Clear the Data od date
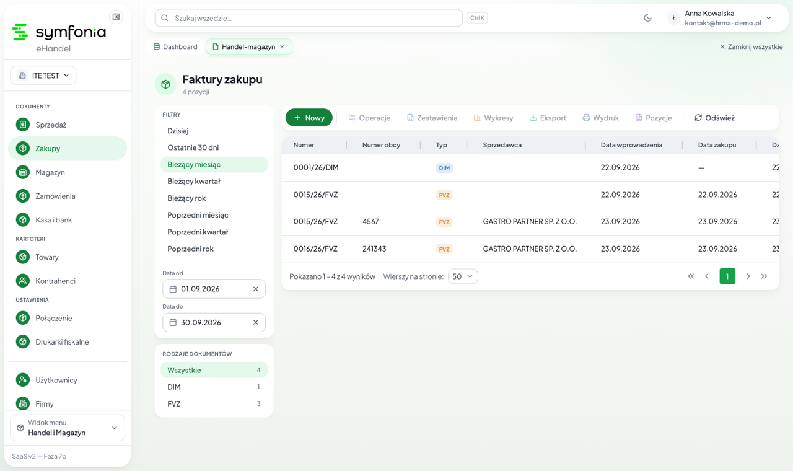The image size is (793, 471). tap(255, 289)
